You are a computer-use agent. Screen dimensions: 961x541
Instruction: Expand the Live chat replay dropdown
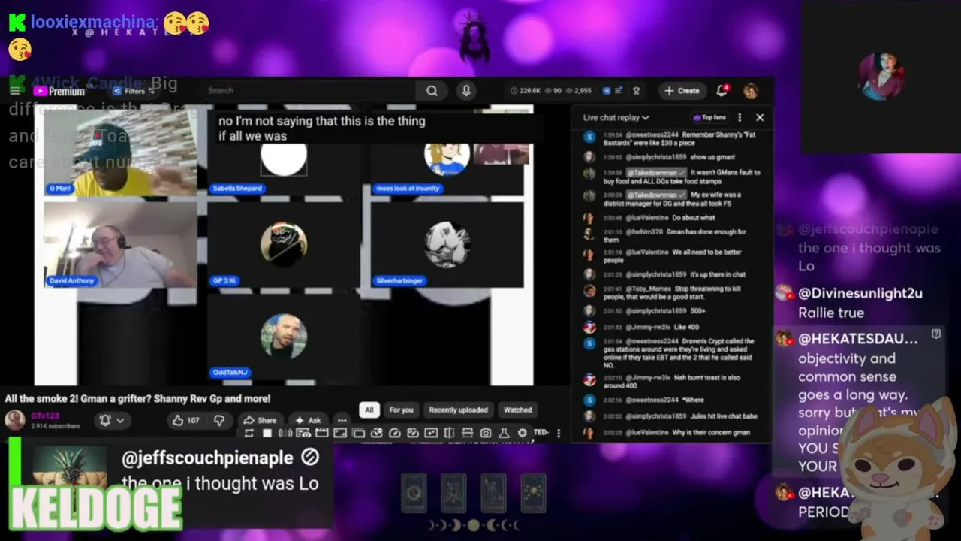pos(616,117)
